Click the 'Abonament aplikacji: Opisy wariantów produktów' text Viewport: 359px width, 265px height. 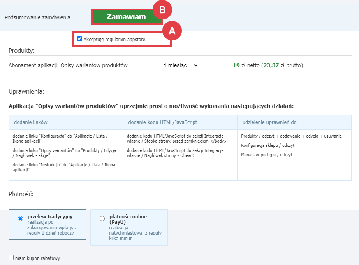click(68, 65)
